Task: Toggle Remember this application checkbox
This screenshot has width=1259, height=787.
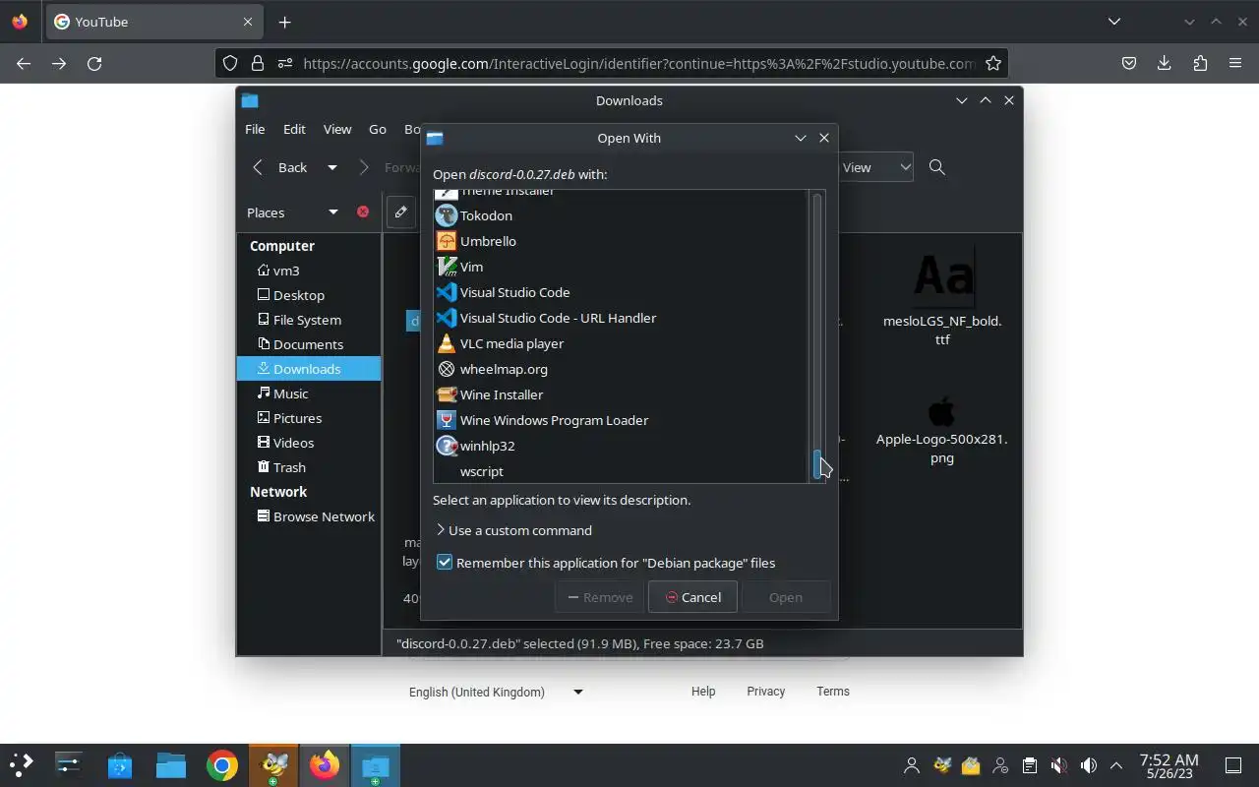Action: (445, 563)
